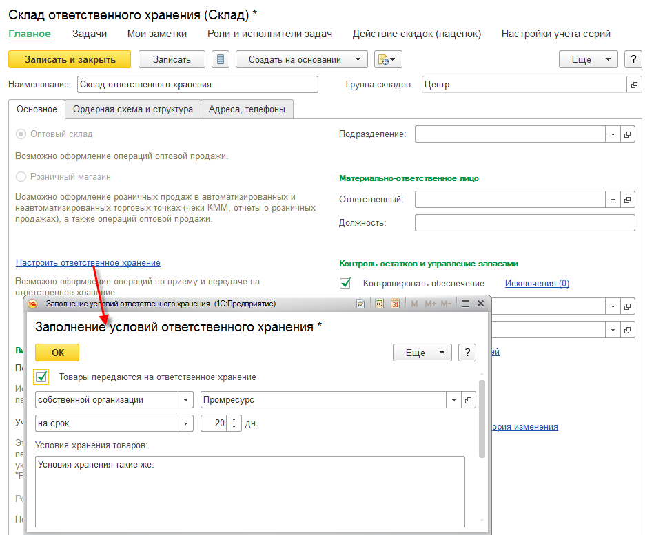This screenshot has width=654, height=535.
Task: Expand the на срок dropdown list
Action: pos(185,423)
